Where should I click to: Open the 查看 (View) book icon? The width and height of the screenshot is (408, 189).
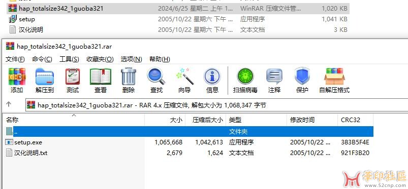tap(101, 77)
